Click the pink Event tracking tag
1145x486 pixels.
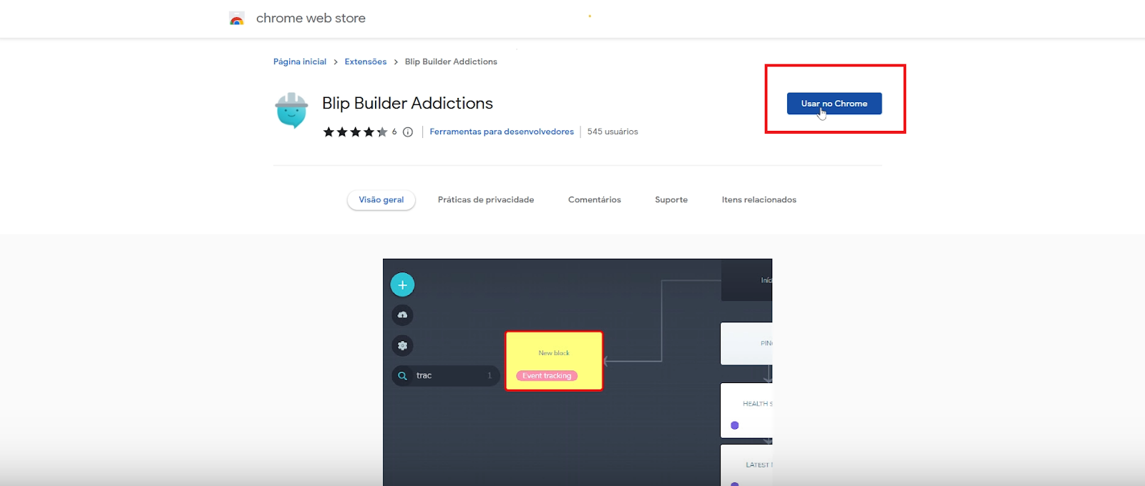(x=547, y=376)
